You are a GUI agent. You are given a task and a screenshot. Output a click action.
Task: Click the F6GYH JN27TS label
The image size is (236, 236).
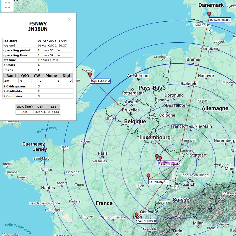158,182
